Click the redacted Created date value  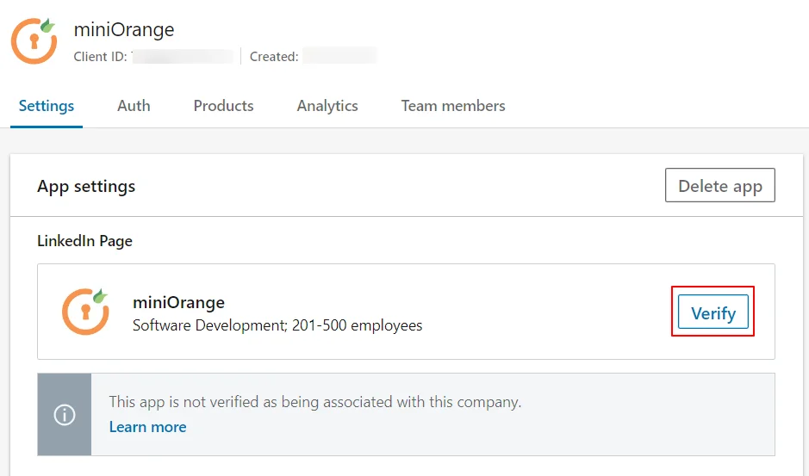[339, 57]
